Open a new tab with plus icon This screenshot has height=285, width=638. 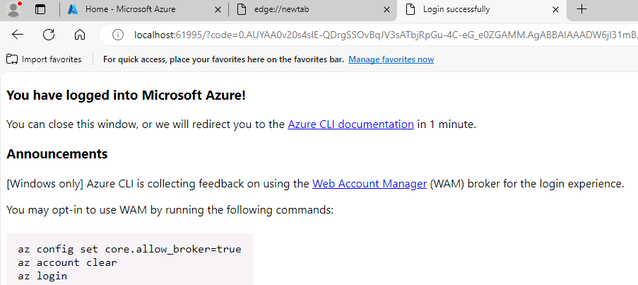coord(582,9)
